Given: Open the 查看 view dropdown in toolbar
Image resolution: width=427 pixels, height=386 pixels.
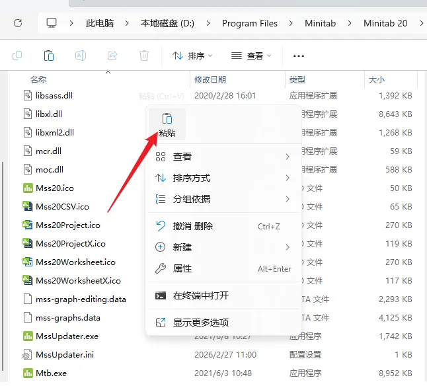Looking at the screenshot, I should click(x=251, y=56).
